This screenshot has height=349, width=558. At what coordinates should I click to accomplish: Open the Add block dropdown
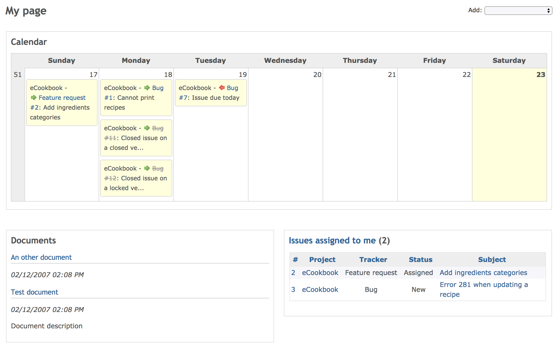518,11
